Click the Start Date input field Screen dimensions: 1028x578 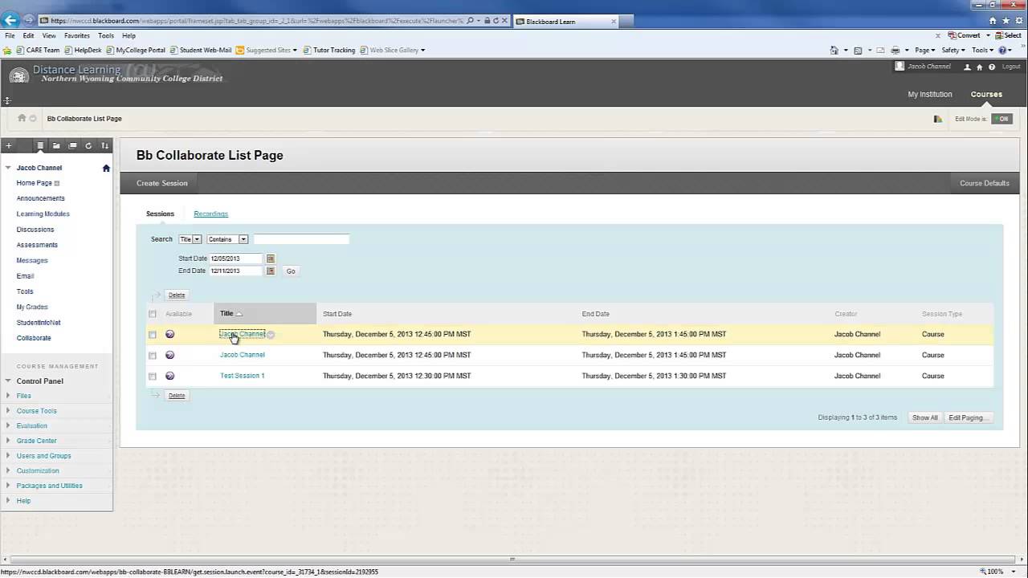(236, 258)
